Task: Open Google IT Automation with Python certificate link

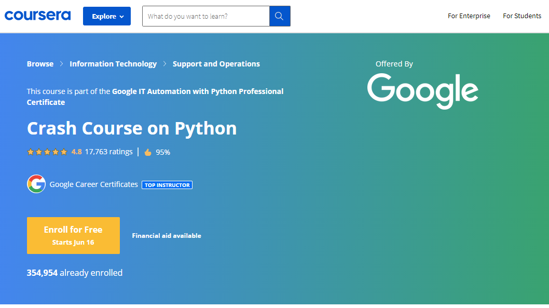Action: click(x=155, y=97)
